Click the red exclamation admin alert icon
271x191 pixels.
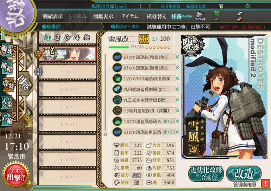[x=265, y=183]
